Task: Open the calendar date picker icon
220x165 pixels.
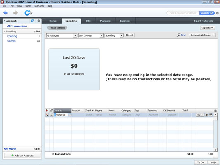Action: 70,115
